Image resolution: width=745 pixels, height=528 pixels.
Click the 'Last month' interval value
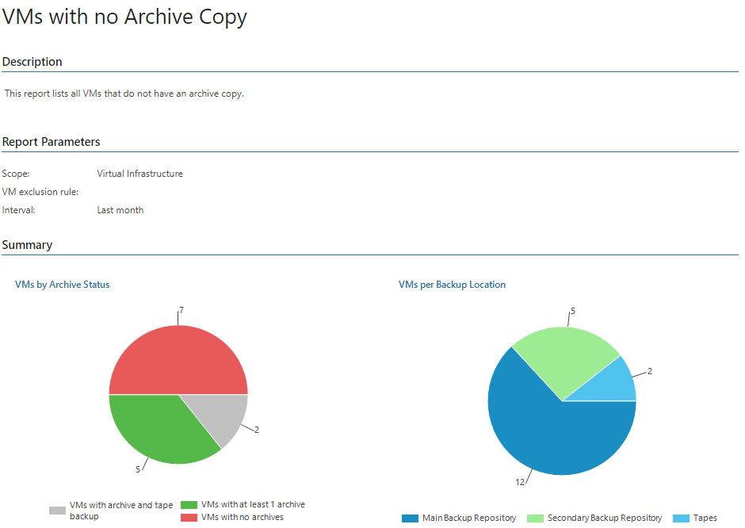pyautogui.click(x=120, y=210)
